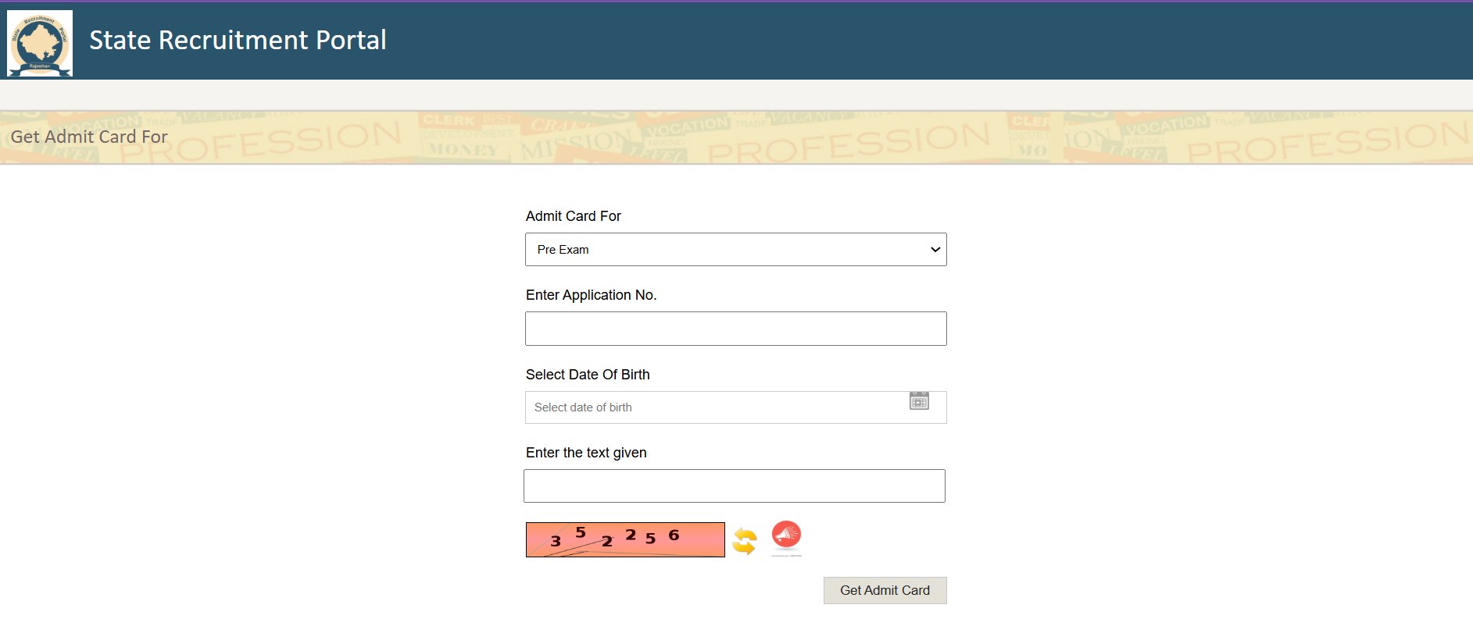Click the Select Date Of Birth label

(x=588, y=375)
